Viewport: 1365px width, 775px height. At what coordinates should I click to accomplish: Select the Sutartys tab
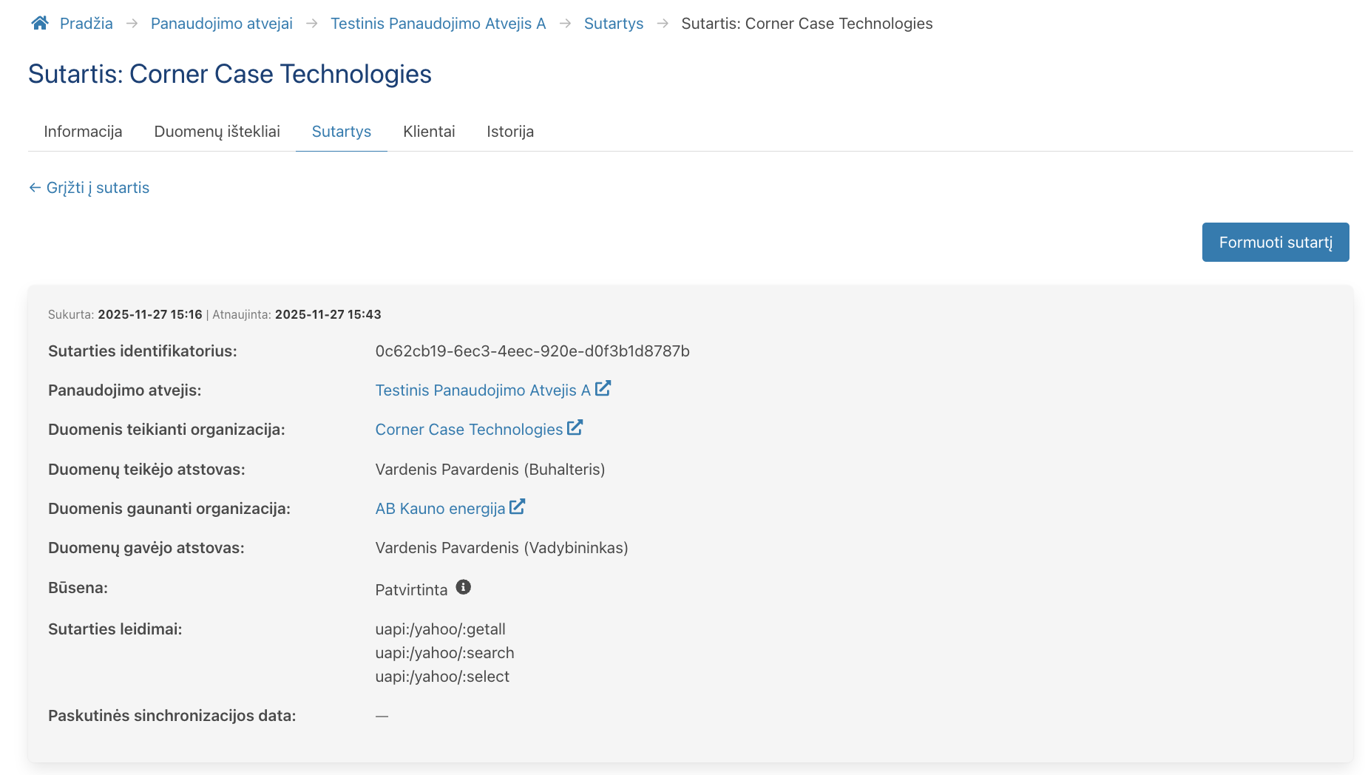tap(342, 132)
